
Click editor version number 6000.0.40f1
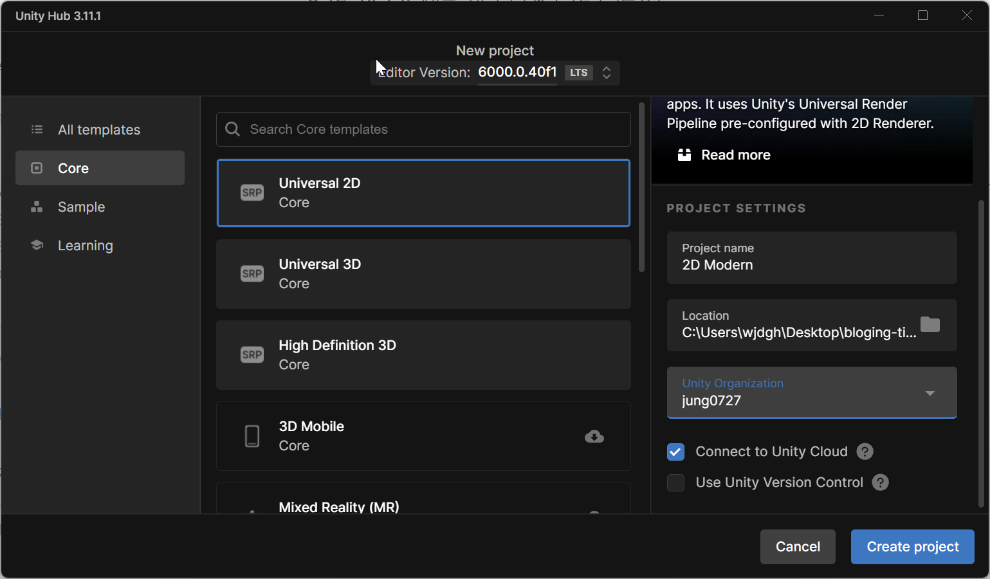(x=517, y=72)
